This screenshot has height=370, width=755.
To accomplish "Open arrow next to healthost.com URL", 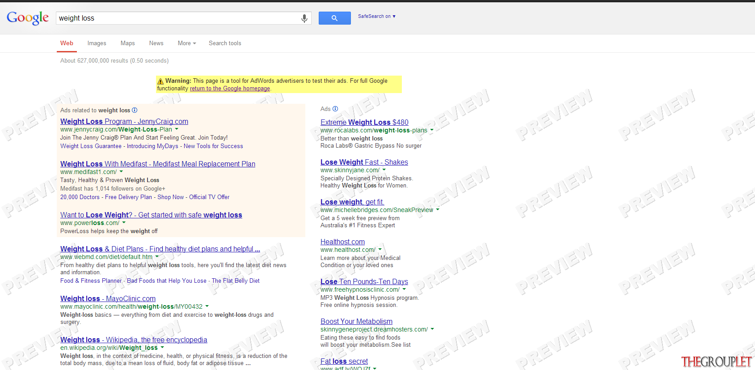I will click(x=380, y=249).
